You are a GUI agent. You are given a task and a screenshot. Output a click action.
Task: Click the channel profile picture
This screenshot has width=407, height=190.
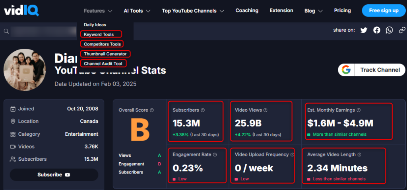coord(25,69)
